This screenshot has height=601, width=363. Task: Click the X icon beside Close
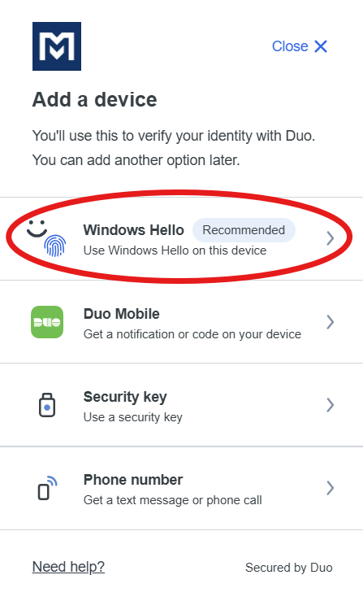321,46
